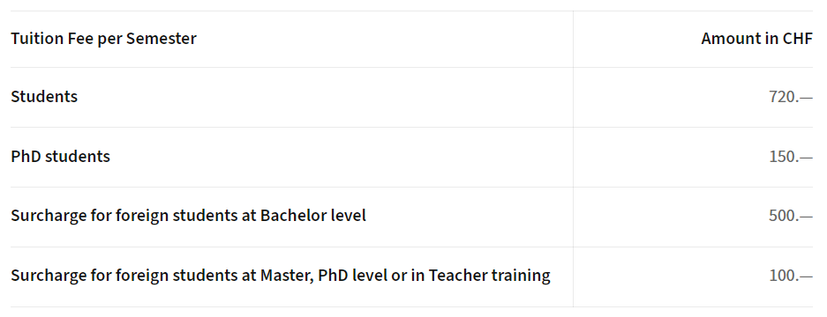The height and width of the screenshot is (317, 827).
Task: Click the word 'Amount' in the header
Action: 726,39
